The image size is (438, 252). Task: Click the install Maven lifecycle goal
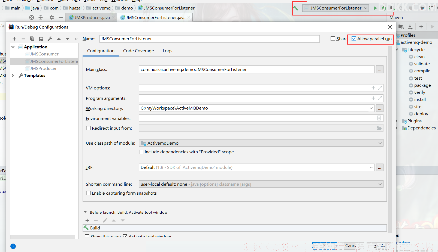point(420,99)
